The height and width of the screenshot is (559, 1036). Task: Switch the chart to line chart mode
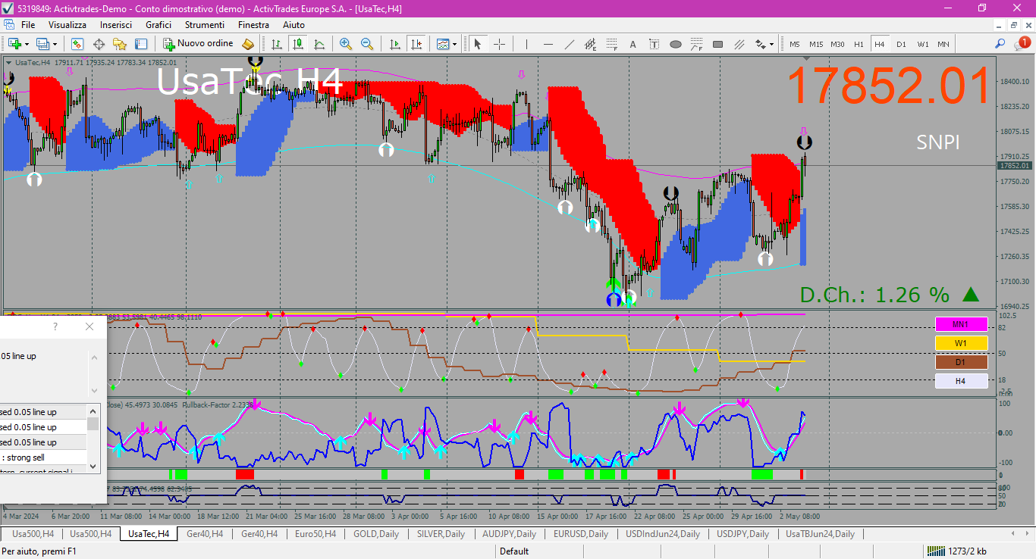coord(319,44)
